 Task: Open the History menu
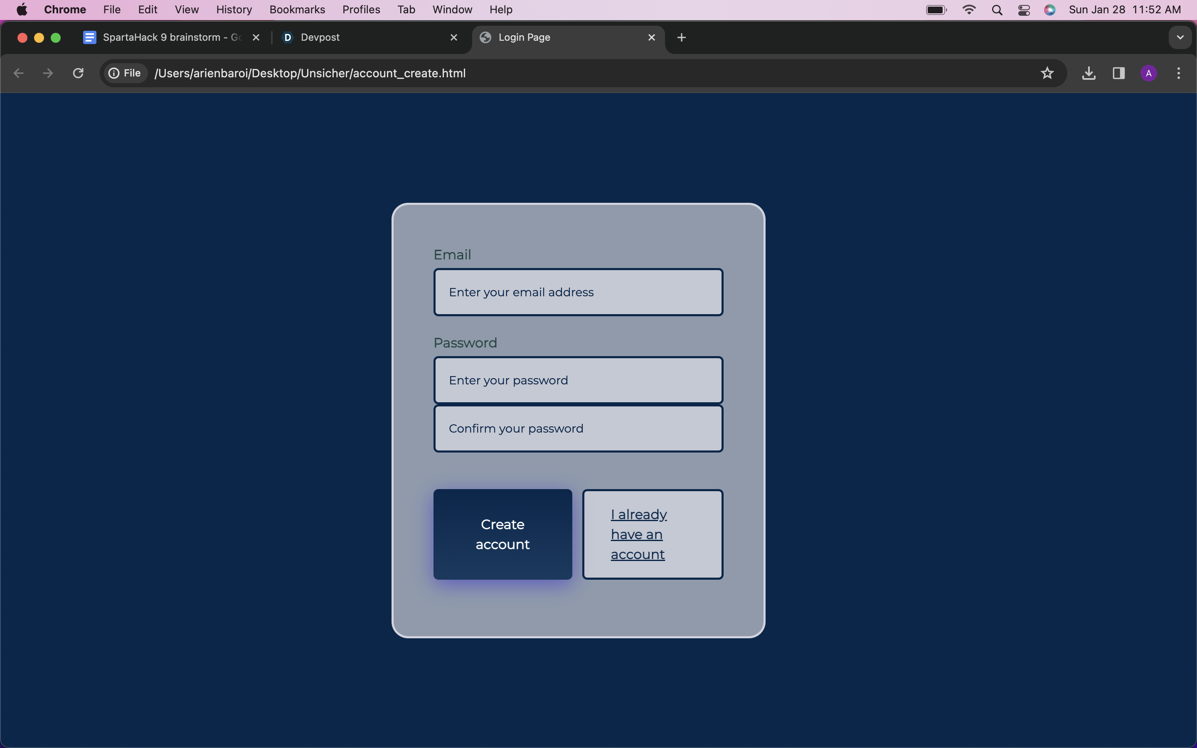pos(234,10)
